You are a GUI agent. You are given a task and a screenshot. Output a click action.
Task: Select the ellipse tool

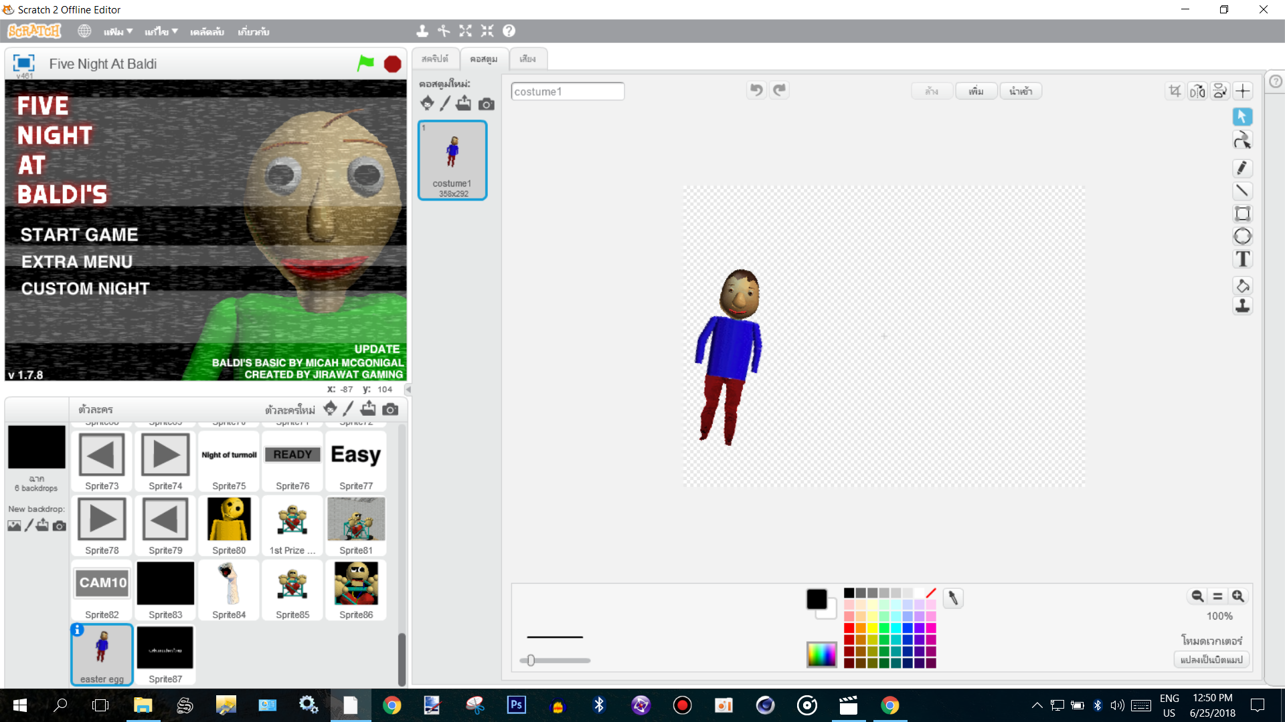(1243, 236)
